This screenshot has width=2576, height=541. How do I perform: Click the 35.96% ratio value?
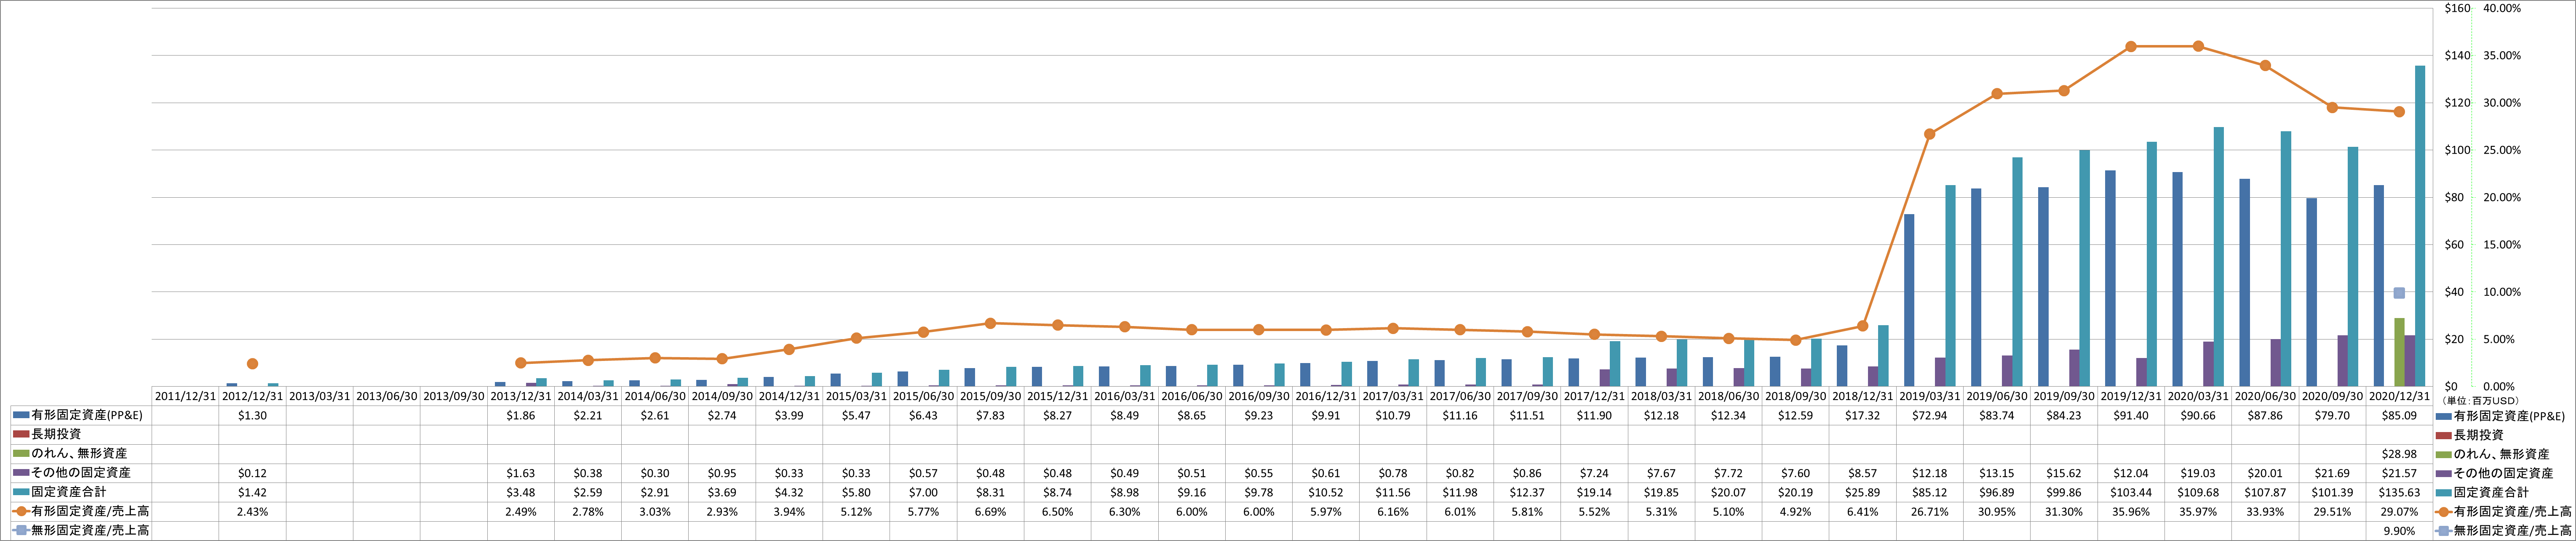coord(2131,512)
